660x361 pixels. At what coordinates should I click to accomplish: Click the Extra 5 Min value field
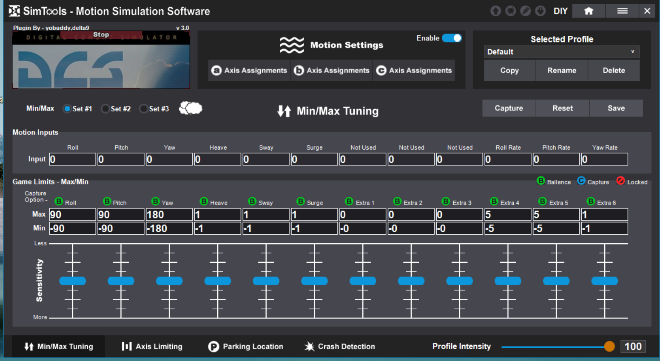(556, 228)
